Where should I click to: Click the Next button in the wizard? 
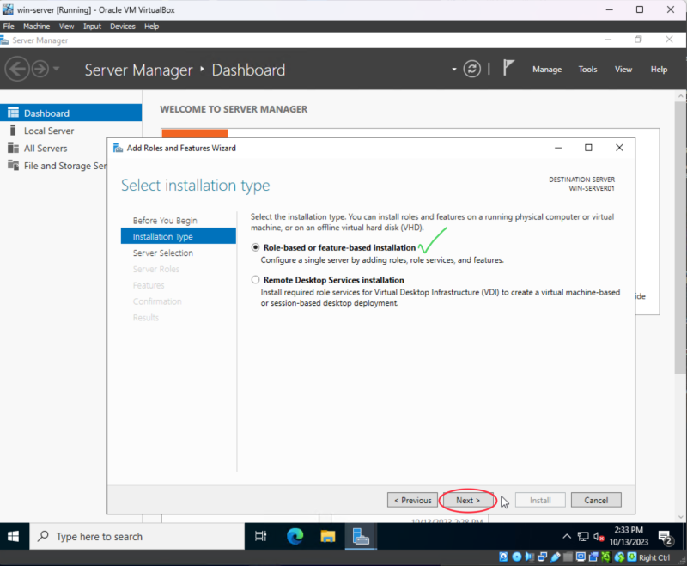468,500
